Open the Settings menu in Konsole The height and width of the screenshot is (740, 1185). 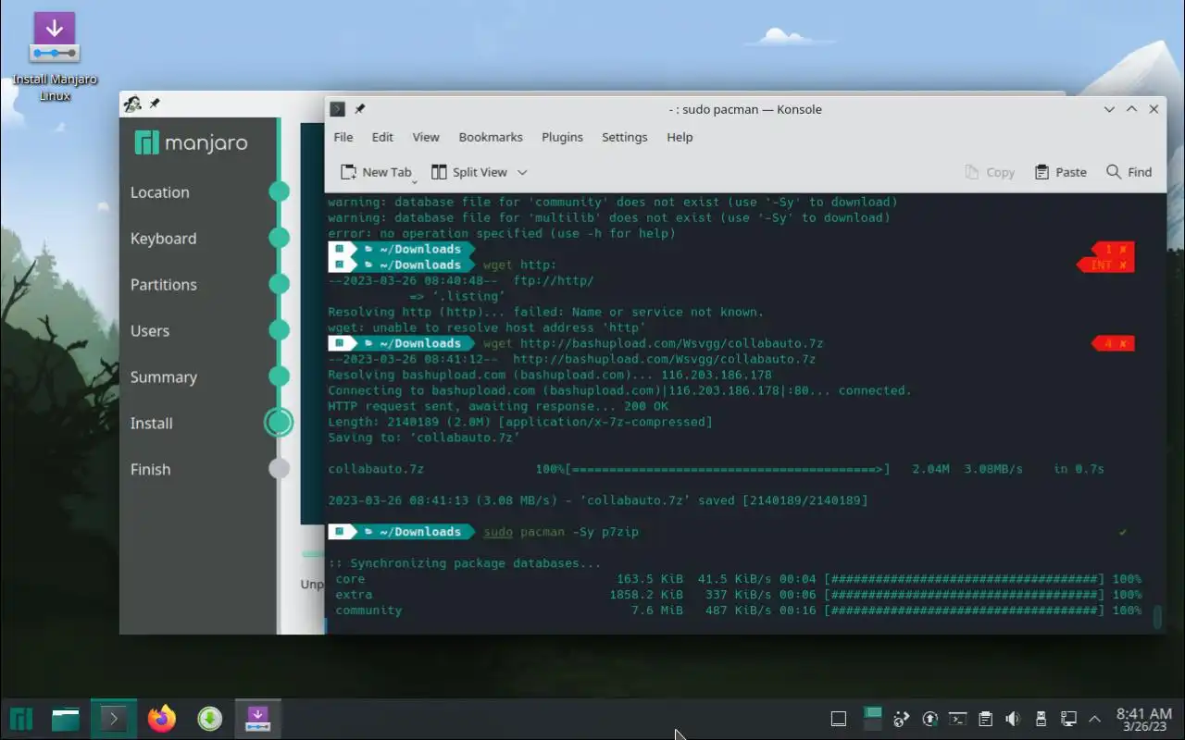tap(625, 137)
